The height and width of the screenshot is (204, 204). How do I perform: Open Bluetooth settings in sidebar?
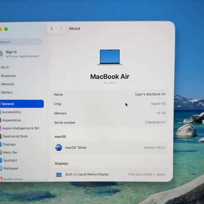pyautogui.click(x=8, y=76)
